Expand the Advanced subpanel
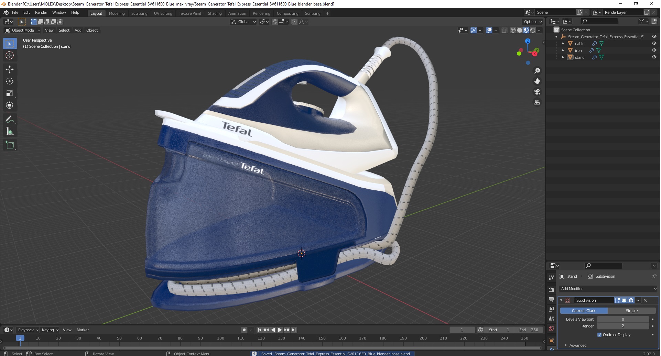This screenshot has width=661, height=356. tap(578, 345)
